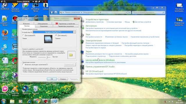Open the notepad++ desktop shortcut
The height and width of the screenshot is (104, 186).
click(5, 21)
